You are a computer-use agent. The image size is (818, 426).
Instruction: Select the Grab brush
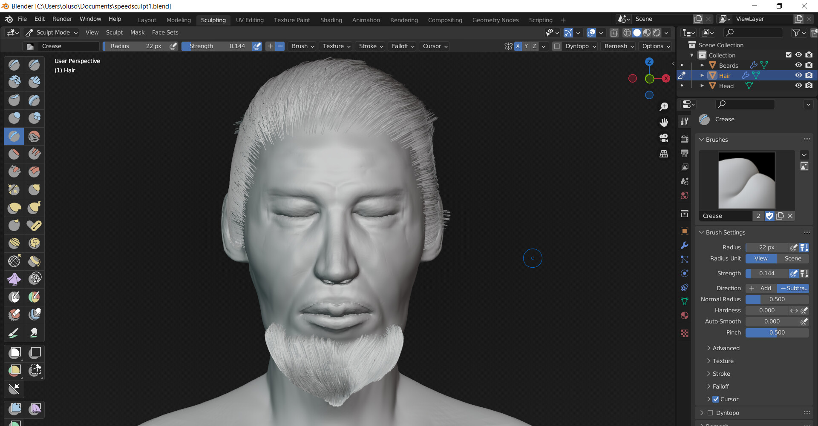coord(35,189)
